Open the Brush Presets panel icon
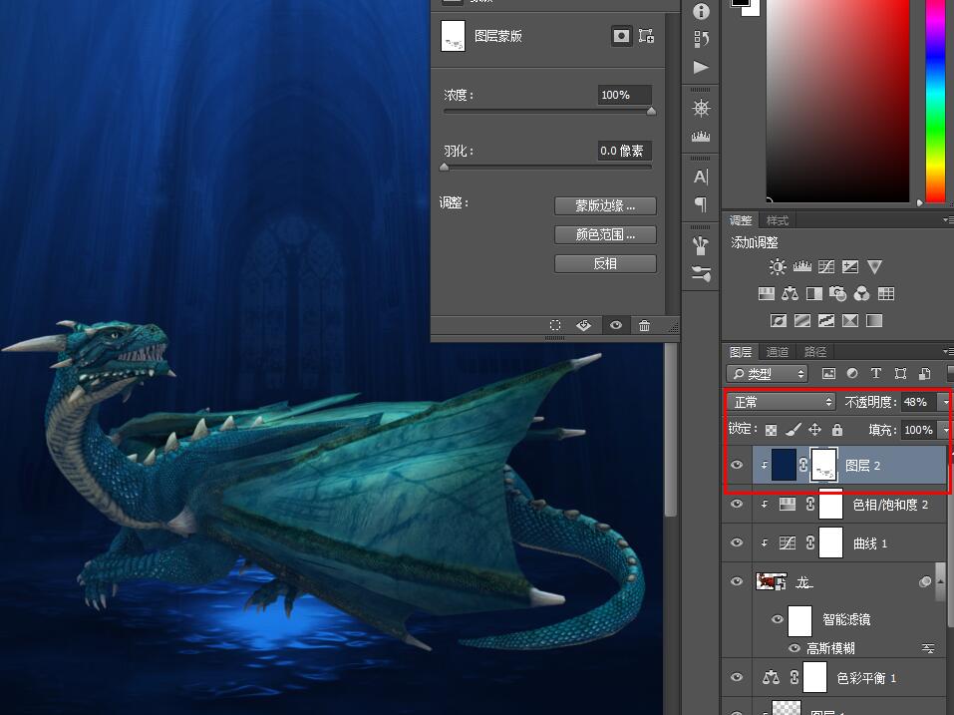This screenshot has height=715, width=954. click(x=701, y=246)
